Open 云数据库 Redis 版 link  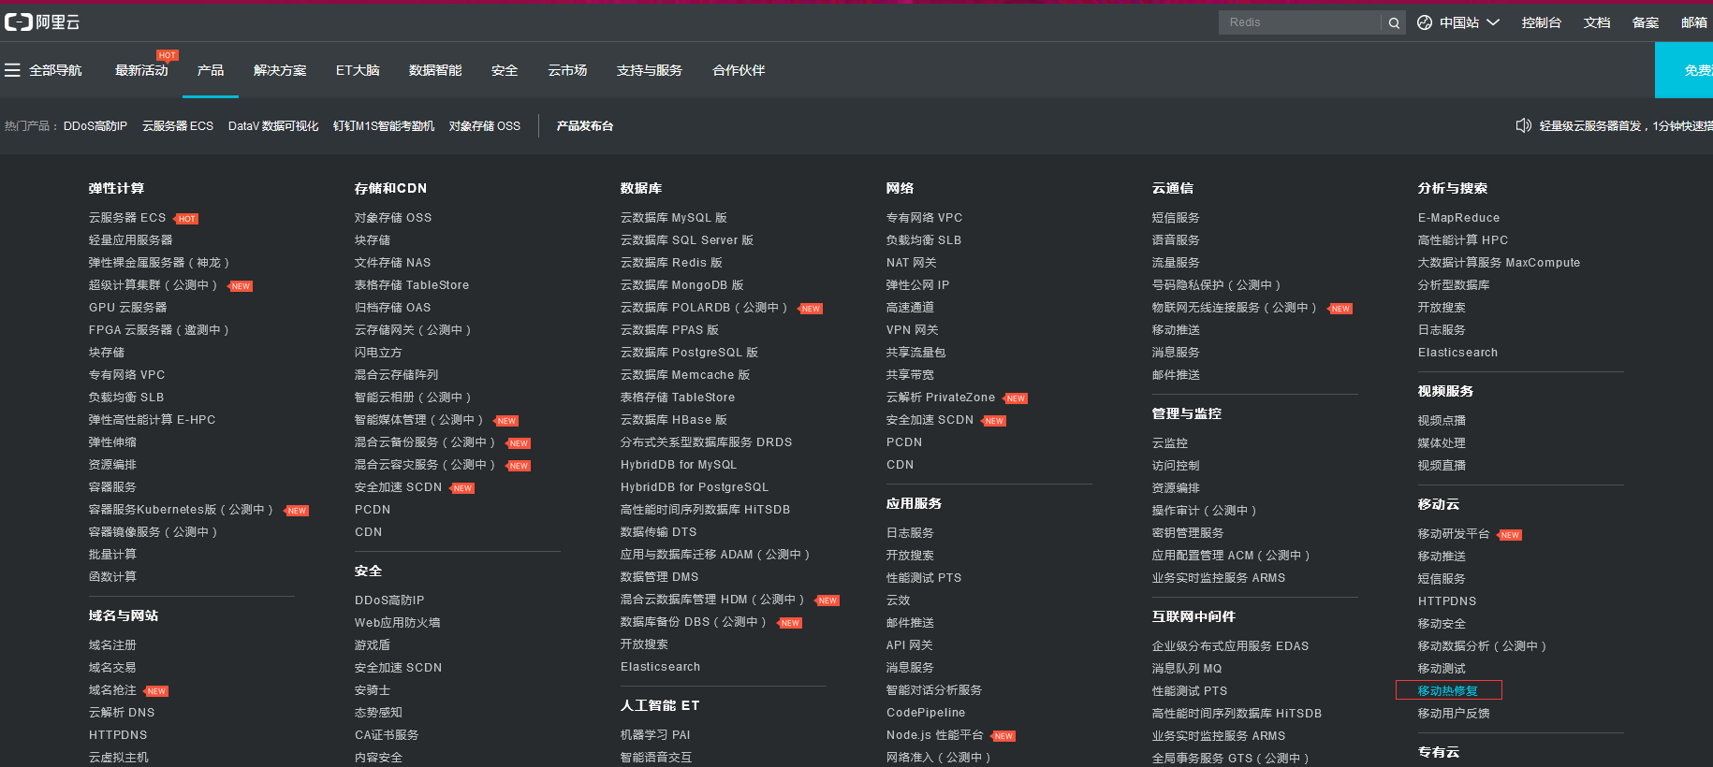tap(672, 263)
